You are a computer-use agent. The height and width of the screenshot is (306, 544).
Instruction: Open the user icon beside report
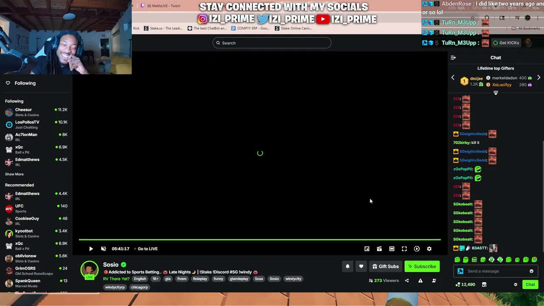pyautogui.click(x=434, y=280)
